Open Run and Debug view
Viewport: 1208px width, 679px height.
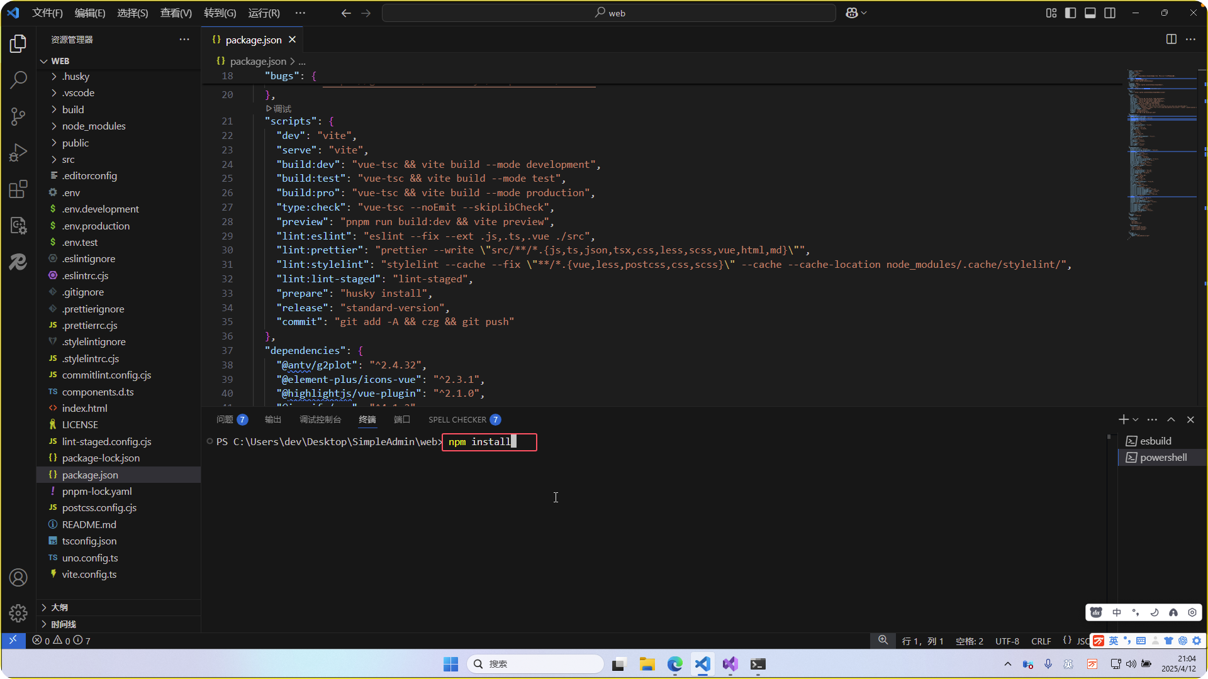[x=18, y=152]
